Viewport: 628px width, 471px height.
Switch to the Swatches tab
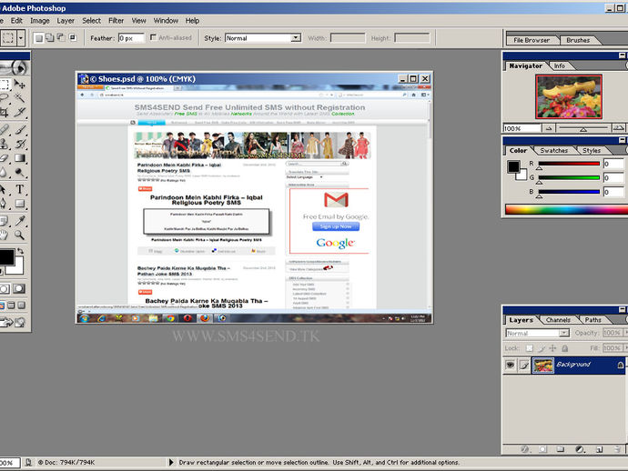(x=553, y=150)
